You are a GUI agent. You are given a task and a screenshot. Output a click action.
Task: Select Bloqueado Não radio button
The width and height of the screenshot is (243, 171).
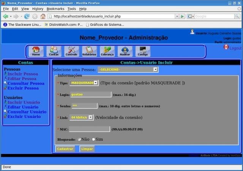[79, 139]
